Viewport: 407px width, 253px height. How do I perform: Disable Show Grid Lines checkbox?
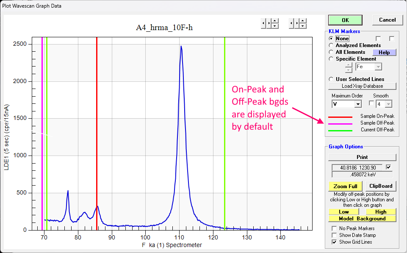pos(335,242)
